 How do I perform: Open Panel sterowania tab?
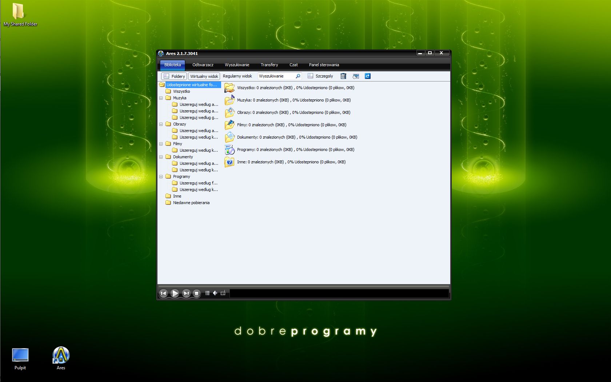click(324, 65)
